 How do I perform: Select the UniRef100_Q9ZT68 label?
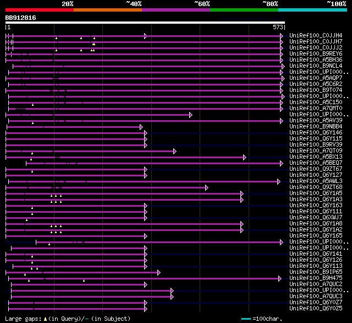coord(316,187)
